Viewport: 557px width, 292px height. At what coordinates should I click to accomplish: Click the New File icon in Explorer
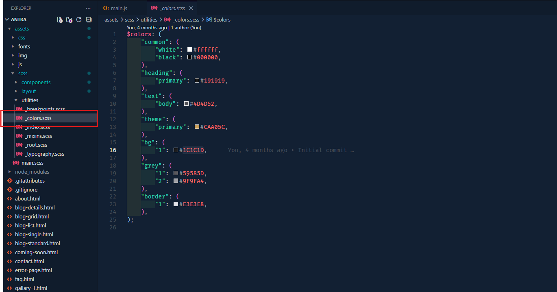(60, 20)
